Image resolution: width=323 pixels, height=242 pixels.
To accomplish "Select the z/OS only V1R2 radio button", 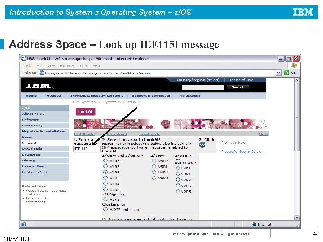I will 105,199.
